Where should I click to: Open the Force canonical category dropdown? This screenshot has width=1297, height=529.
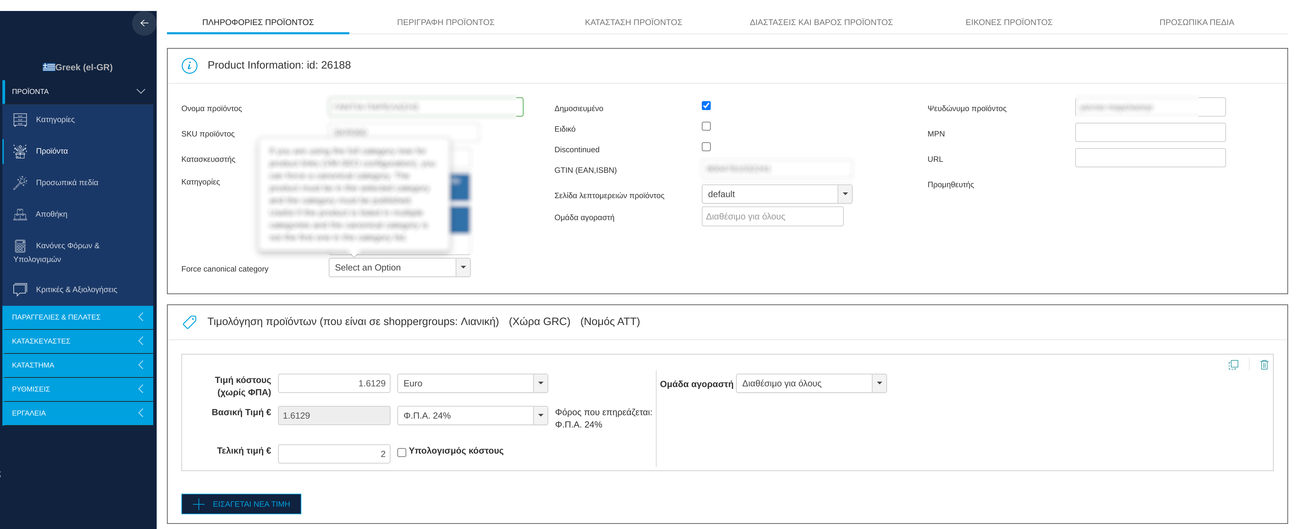(x=399, y=268)
